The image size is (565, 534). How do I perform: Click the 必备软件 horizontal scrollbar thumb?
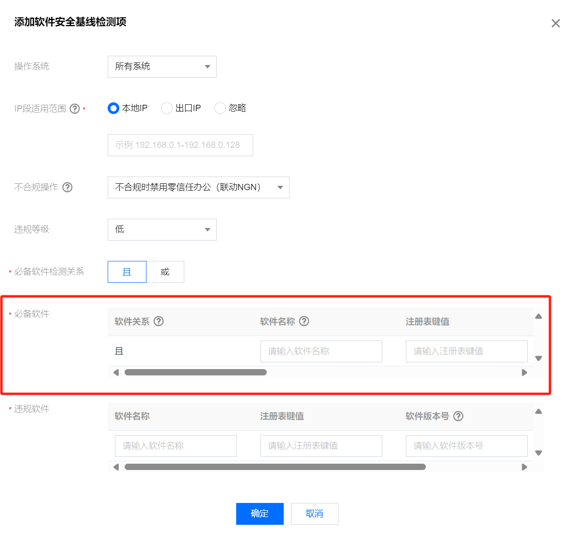[x=195, y=372]
